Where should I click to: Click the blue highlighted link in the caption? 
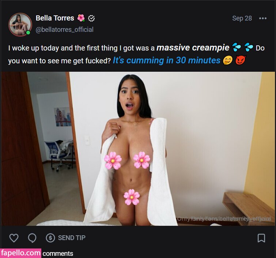point(166,60)
